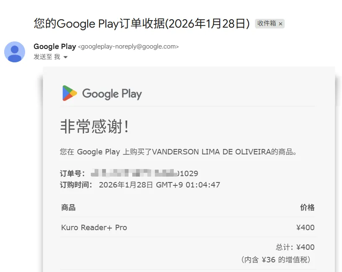Viewport: 342px width, 272px height.
Task: Click the 总计: ¥400 total line
Action: 295,247
